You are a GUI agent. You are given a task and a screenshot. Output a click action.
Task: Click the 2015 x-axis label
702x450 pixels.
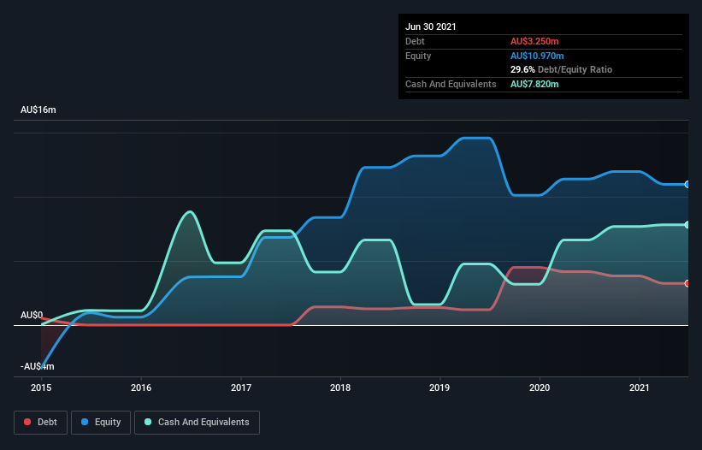click(41, 388)
